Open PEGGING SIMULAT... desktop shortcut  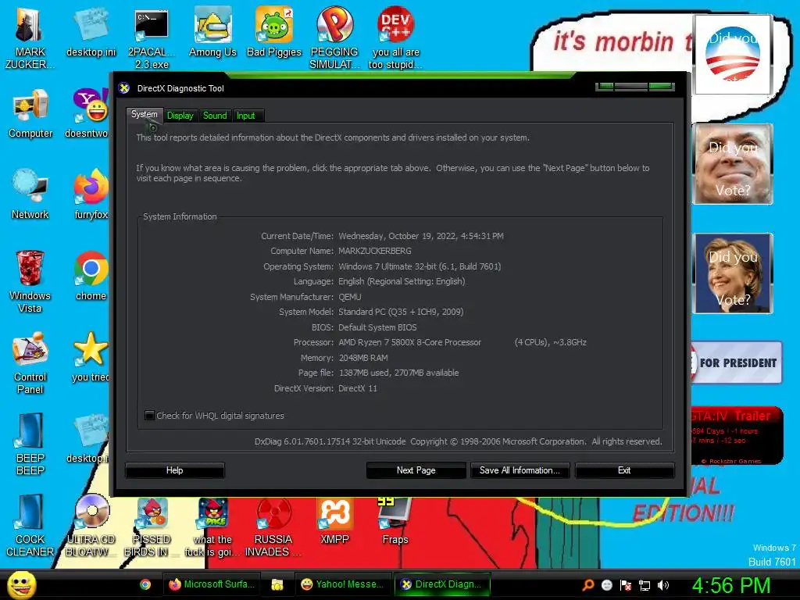coord(334,38)
